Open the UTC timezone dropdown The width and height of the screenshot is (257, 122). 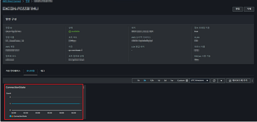tap(200, 81)
